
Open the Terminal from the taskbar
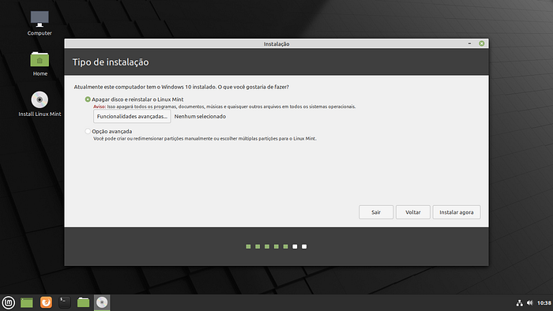[x=65, y=302]
